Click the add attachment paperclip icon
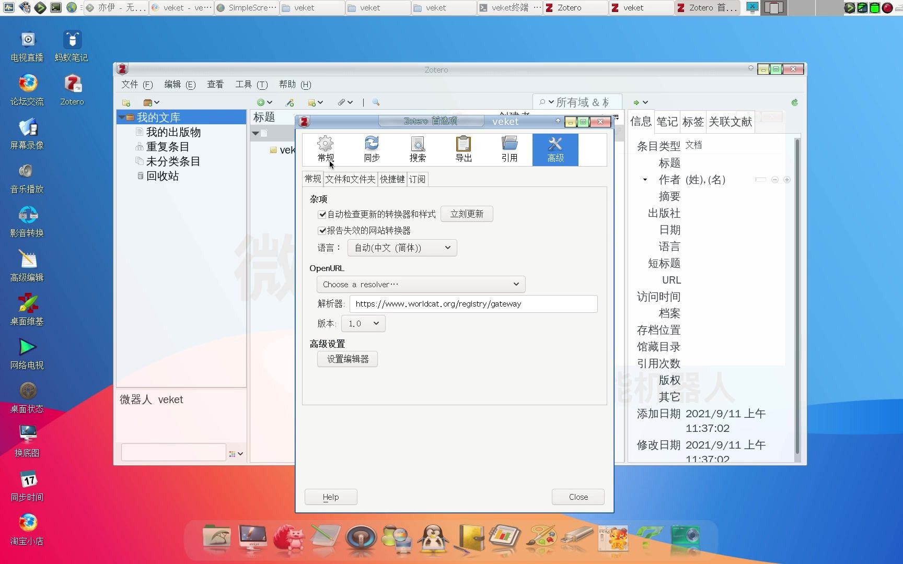903x564 pixels. pos(345,102)
